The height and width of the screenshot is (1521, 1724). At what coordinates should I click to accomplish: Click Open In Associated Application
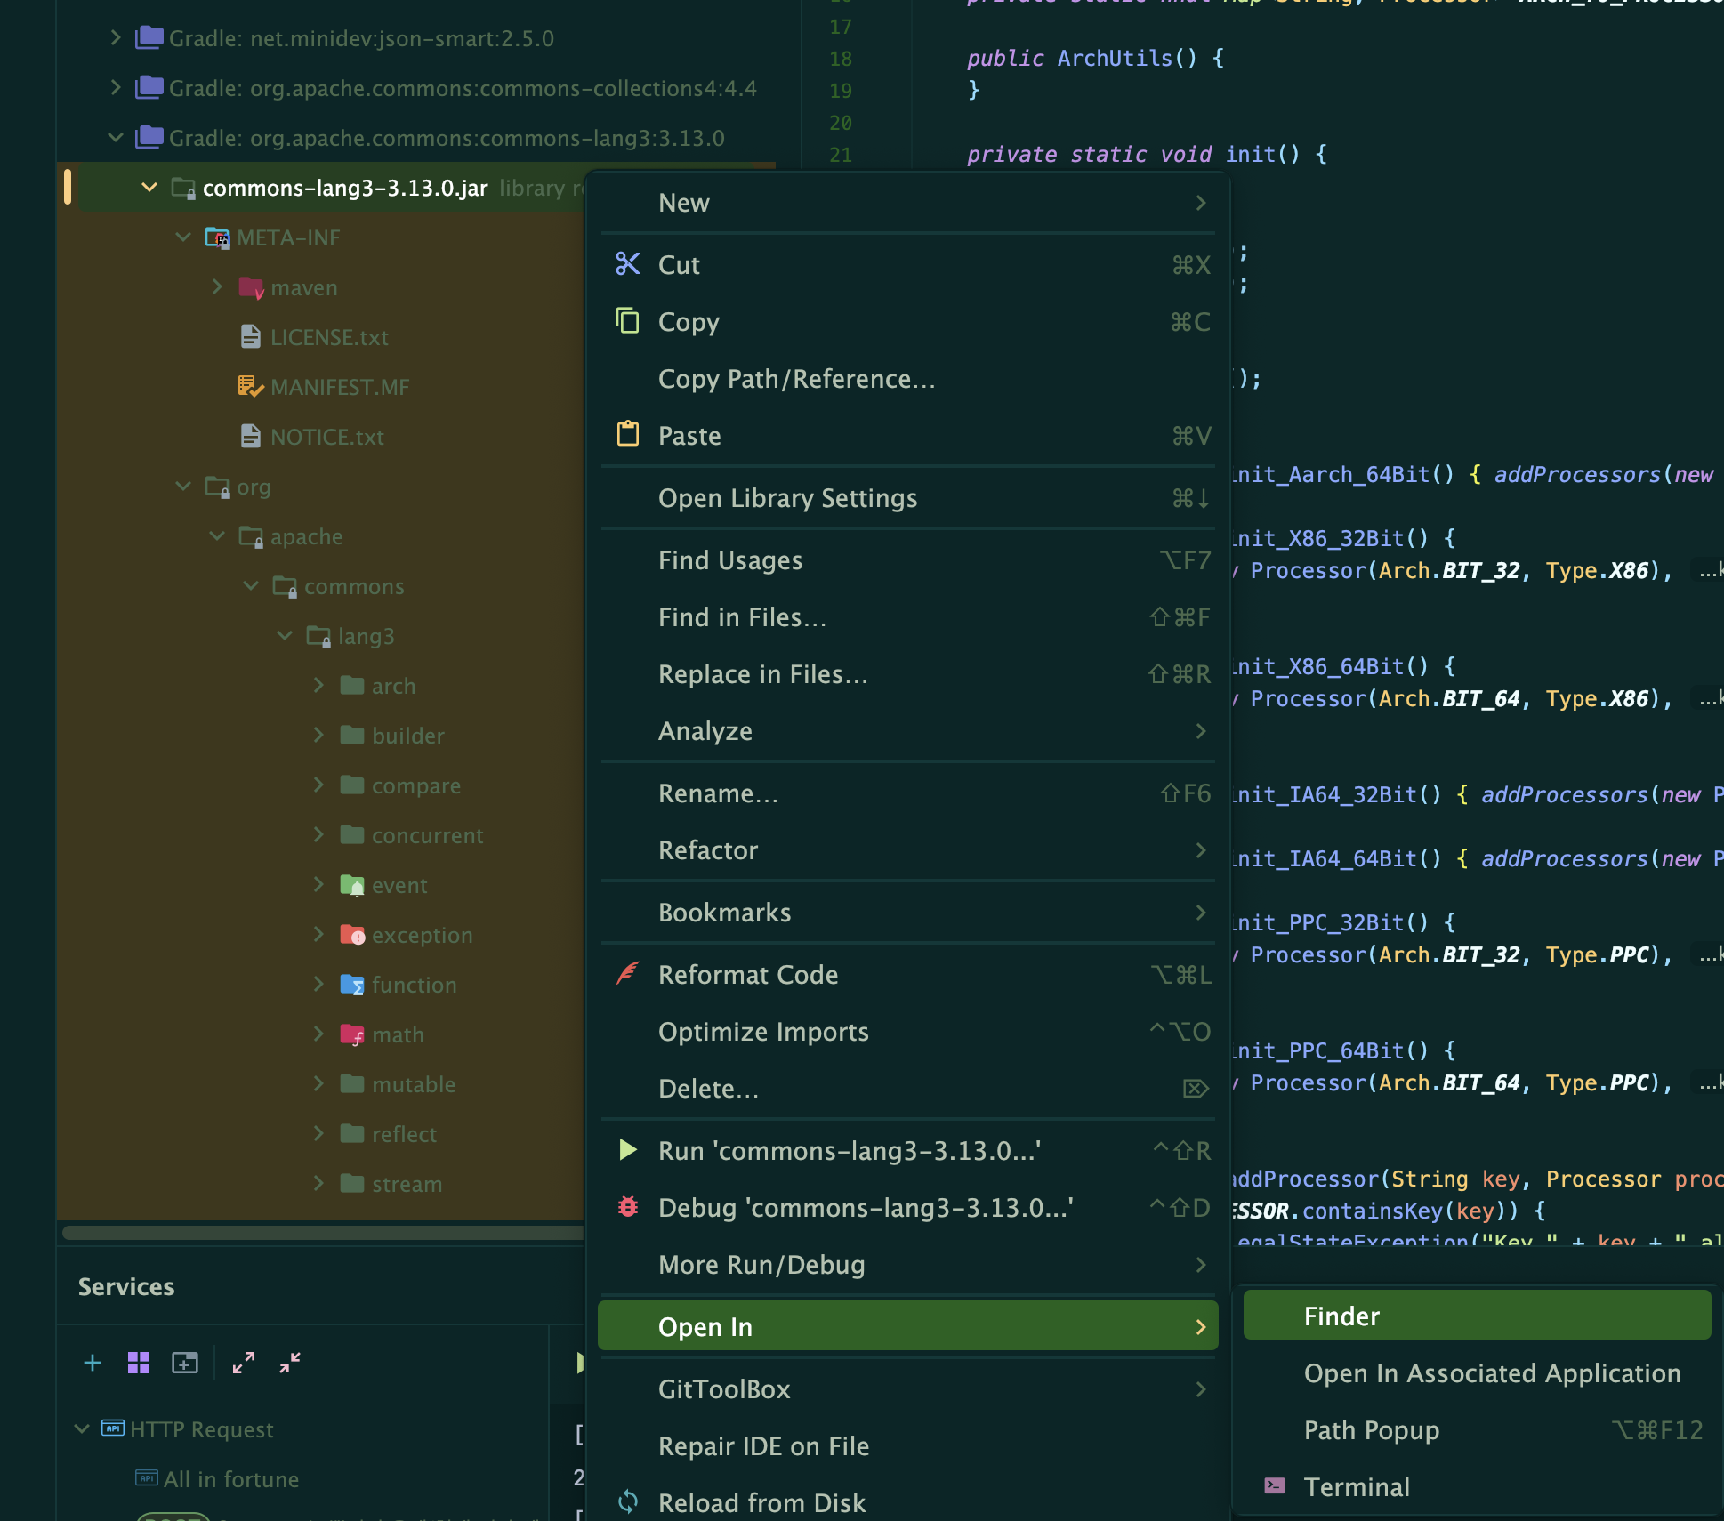(1492, 1373)
